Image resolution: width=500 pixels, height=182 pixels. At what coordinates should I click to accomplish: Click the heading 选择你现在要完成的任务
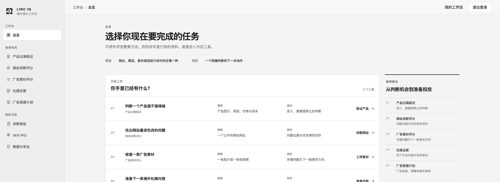[x=152, y=36]
